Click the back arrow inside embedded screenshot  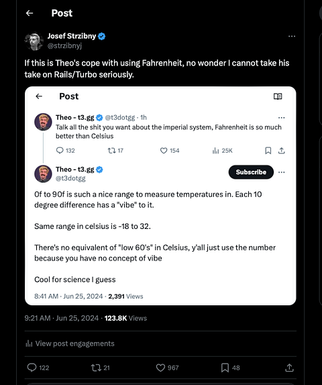tap(39, 96)
